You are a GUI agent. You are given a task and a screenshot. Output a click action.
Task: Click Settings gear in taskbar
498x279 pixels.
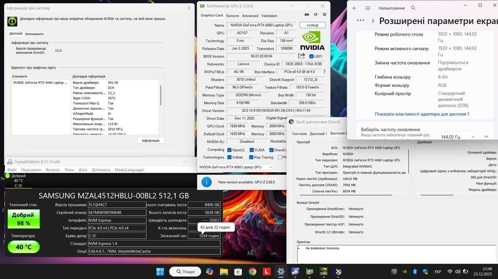[x=281, y=272]
